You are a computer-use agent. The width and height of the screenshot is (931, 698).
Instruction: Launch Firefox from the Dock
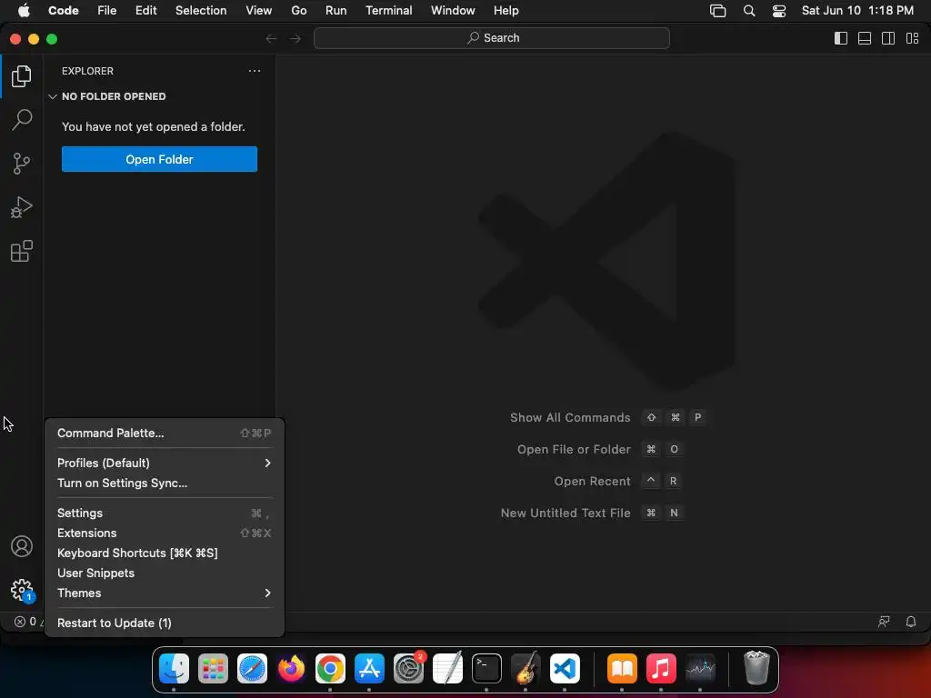tap(292, 669)
